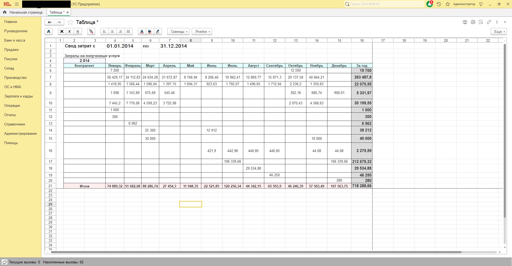512x266 pixels.
Task: Select the За год header cell
Action: (362, 66)
